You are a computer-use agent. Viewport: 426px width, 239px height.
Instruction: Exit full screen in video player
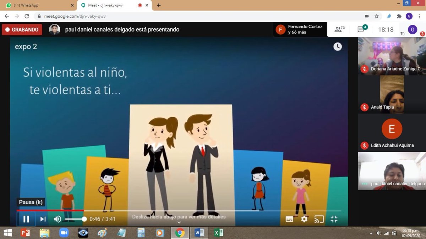334,219
